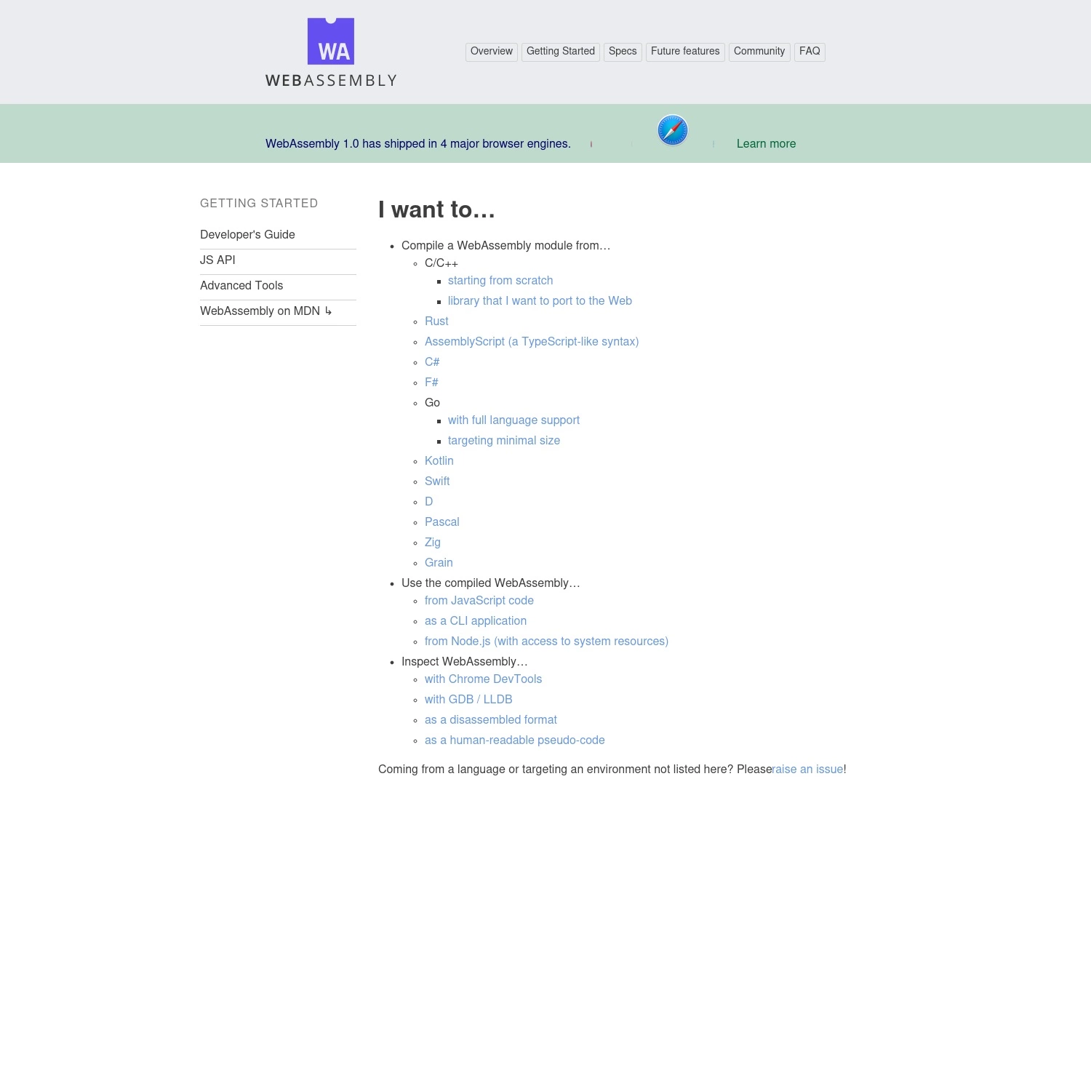Click the 'I want to…' heading

point(436,209)
